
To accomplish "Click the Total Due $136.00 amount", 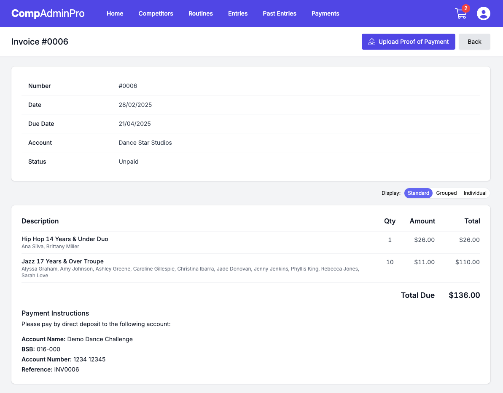I will (x=464, y=295).
